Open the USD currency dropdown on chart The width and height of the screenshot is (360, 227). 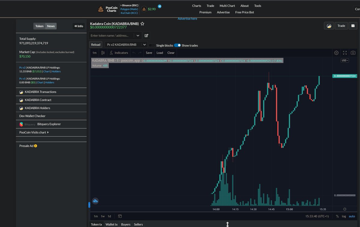(x=345, y=60)
